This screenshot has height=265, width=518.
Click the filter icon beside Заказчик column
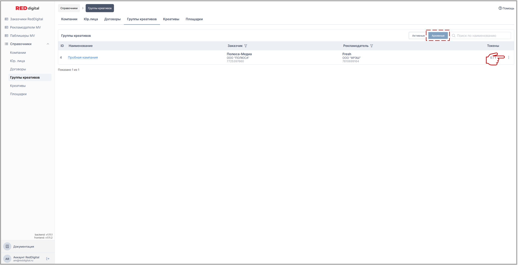point(246,46)
